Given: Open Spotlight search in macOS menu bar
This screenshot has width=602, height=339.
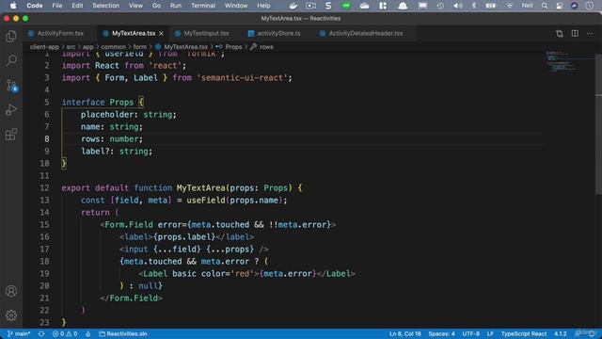Looking at the screenshot, I should tap(545, 6).
